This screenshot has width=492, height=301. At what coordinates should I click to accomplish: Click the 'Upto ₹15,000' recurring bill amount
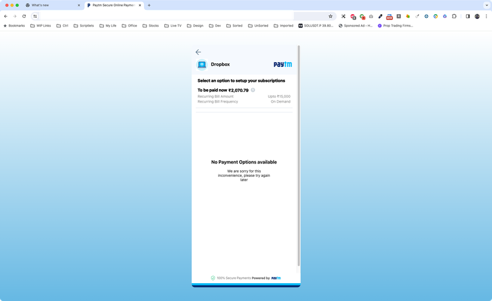pos(279,96)
